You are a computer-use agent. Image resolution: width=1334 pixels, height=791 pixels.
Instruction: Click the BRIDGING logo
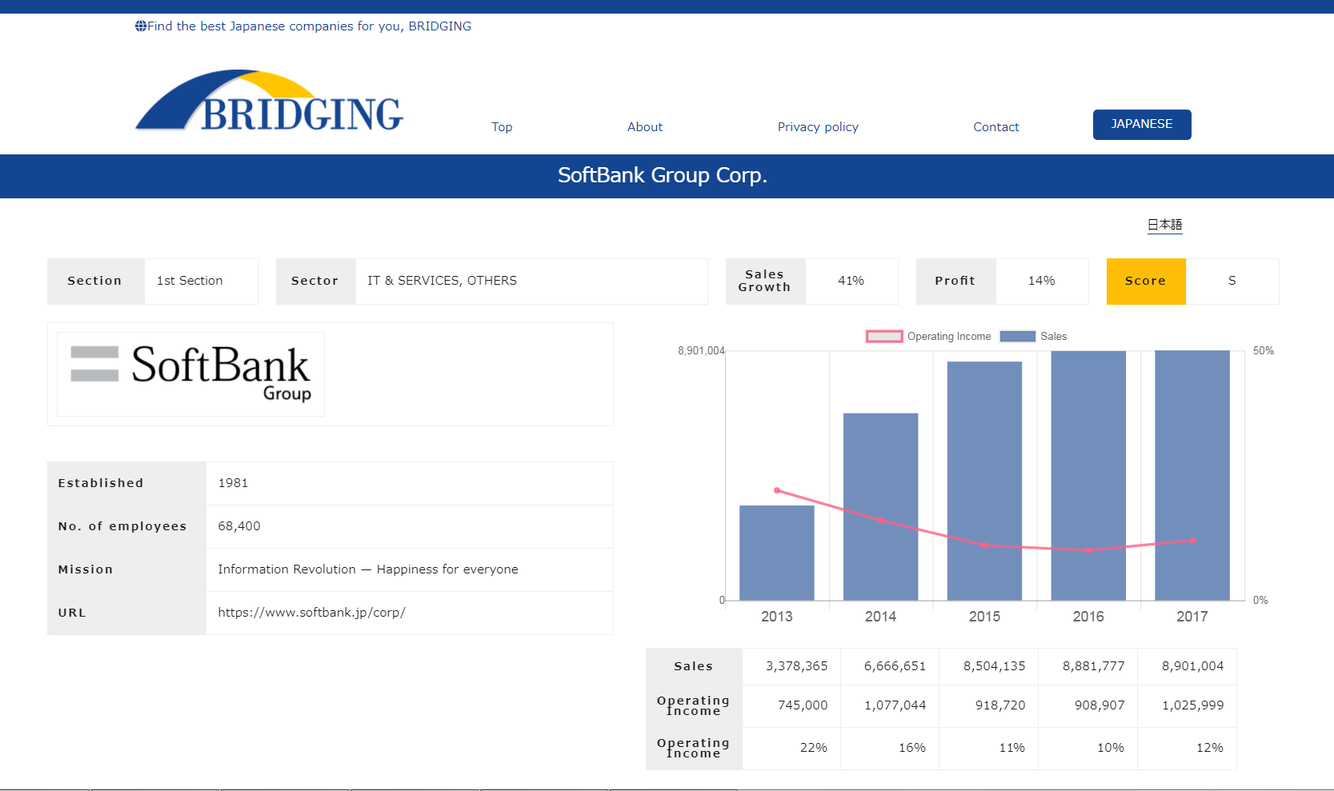tap(270, 101)
